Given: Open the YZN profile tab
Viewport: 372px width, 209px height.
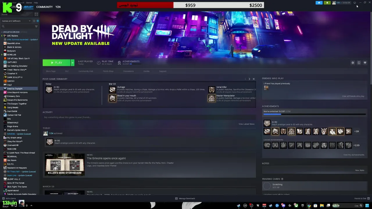Looking at the screenshot, I should [x=58, y=7].
